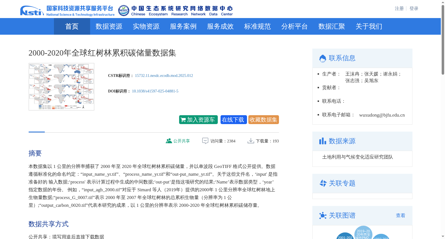The image size is (445, 239).
Task: Click the 联系信息 person icon
Action: (x=323, y=58)
